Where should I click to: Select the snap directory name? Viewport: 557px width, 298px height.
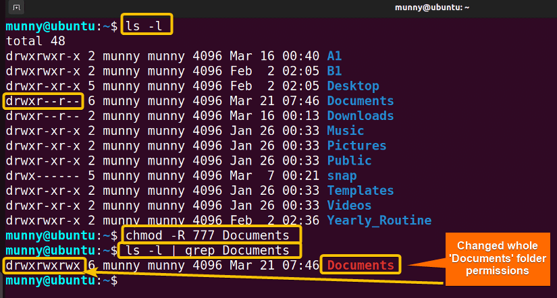tap(342, 175)
